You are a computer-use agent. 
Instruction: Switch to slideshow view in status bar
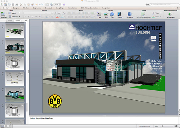coord(10,126)
